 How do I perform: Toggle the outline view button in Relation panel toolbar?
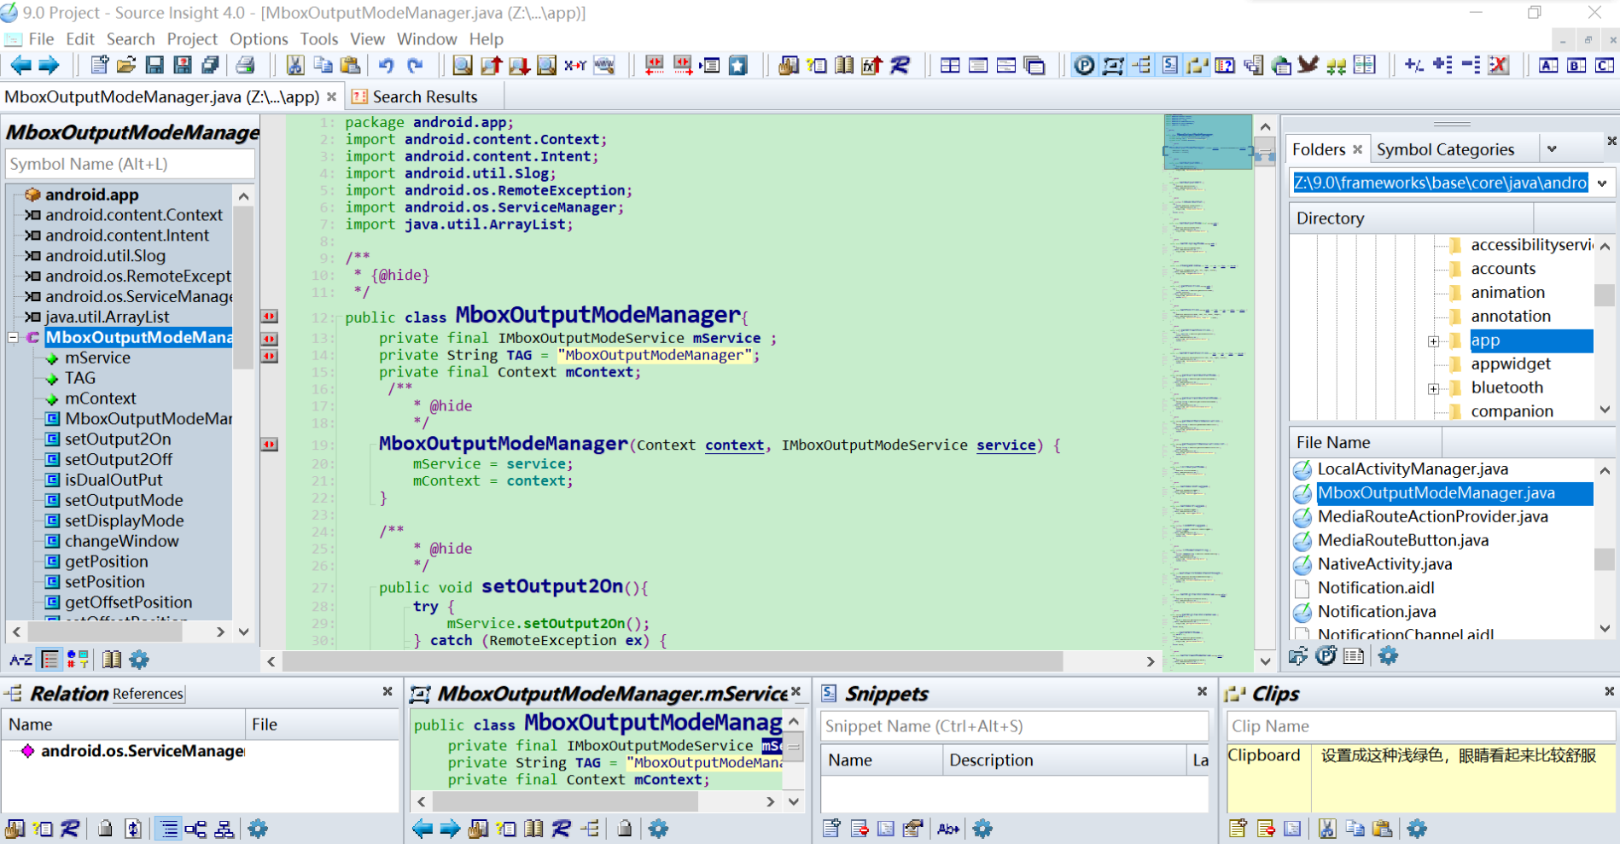(169, 828)
